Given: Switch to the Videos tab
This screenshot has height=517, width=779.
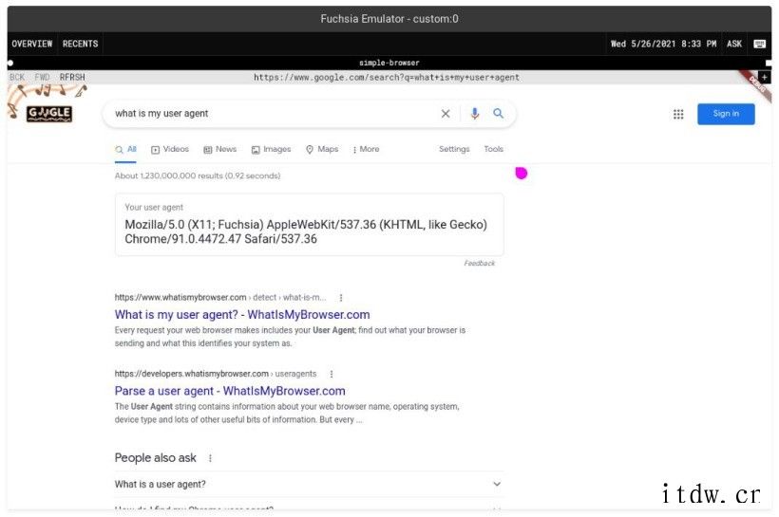Looking at the screenshot, I should (x=170, y=149).
